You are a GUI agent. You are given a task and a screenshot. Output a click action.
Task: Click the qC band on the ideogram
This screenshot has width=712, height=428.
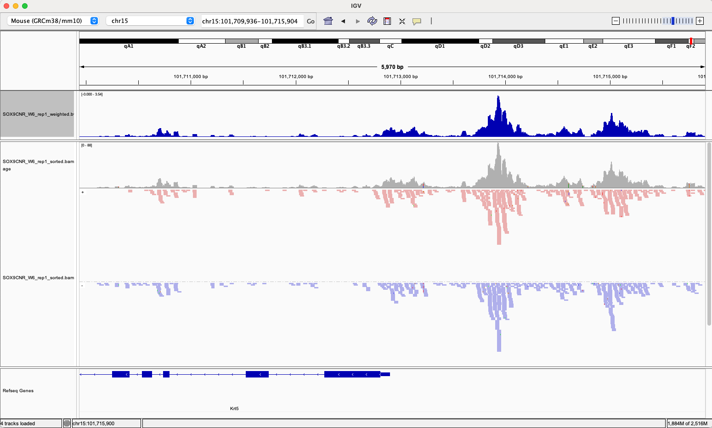coord(390,41)
